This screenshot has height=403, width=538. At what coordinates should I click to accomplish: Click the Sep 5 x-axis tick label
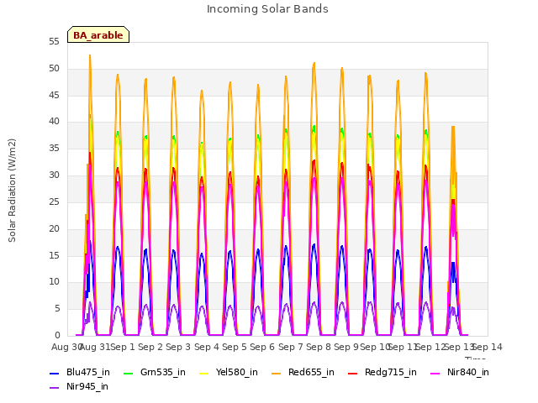(x=235, y=347)
